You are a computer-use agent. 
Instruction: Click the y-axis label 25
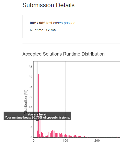30,87
